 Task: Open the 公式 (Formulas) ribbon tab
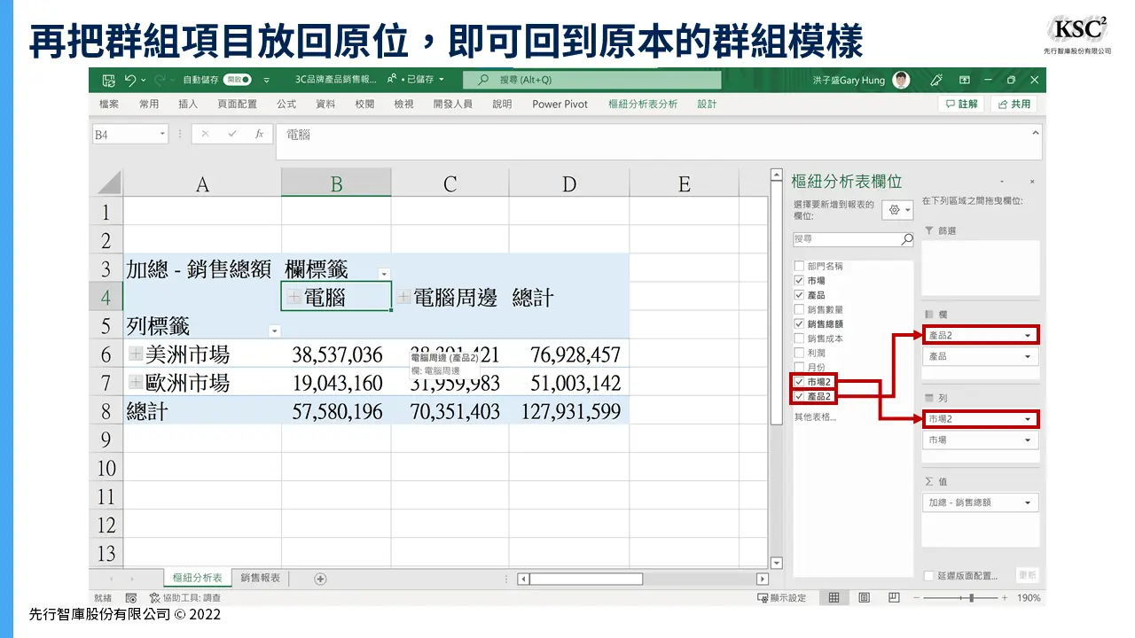pos(286,104)
